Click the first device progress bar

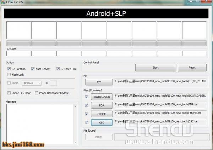tap(18, 43)
